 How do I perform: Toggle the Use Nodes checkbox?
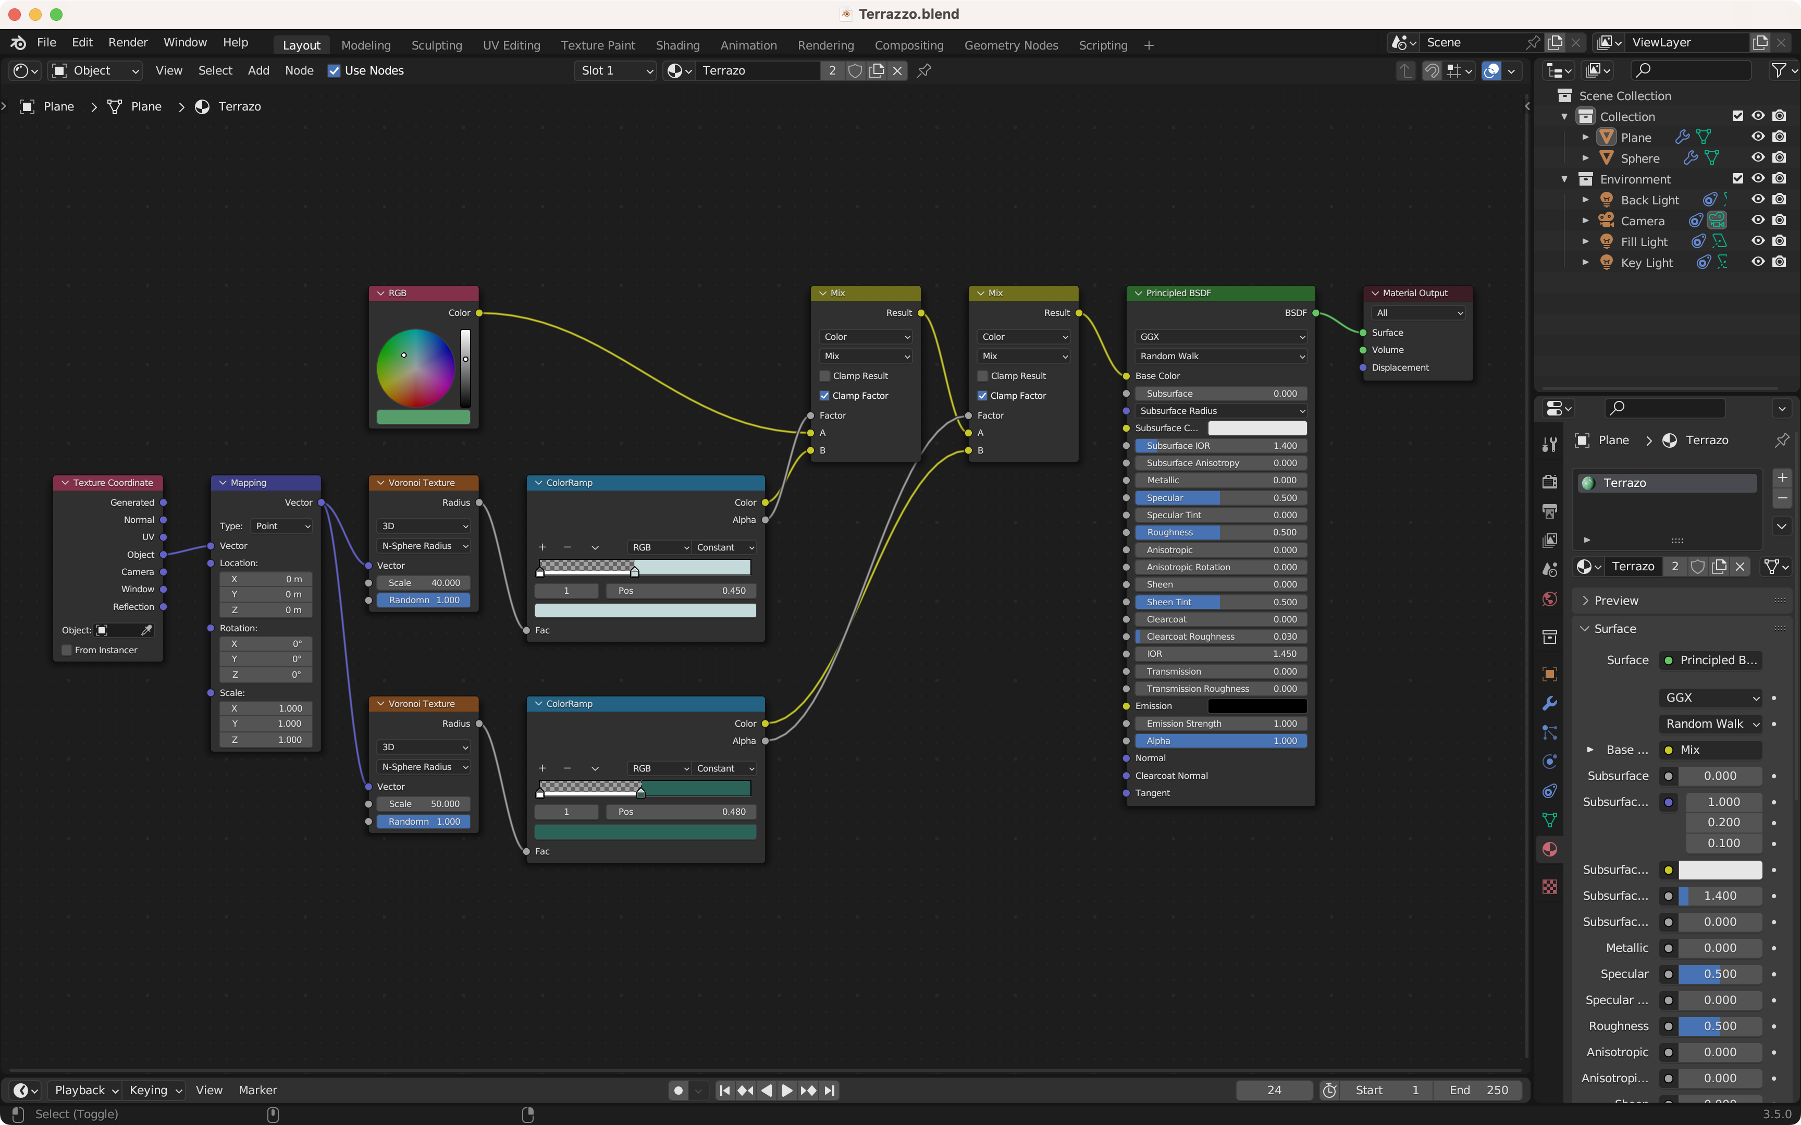tap(334, 71)
